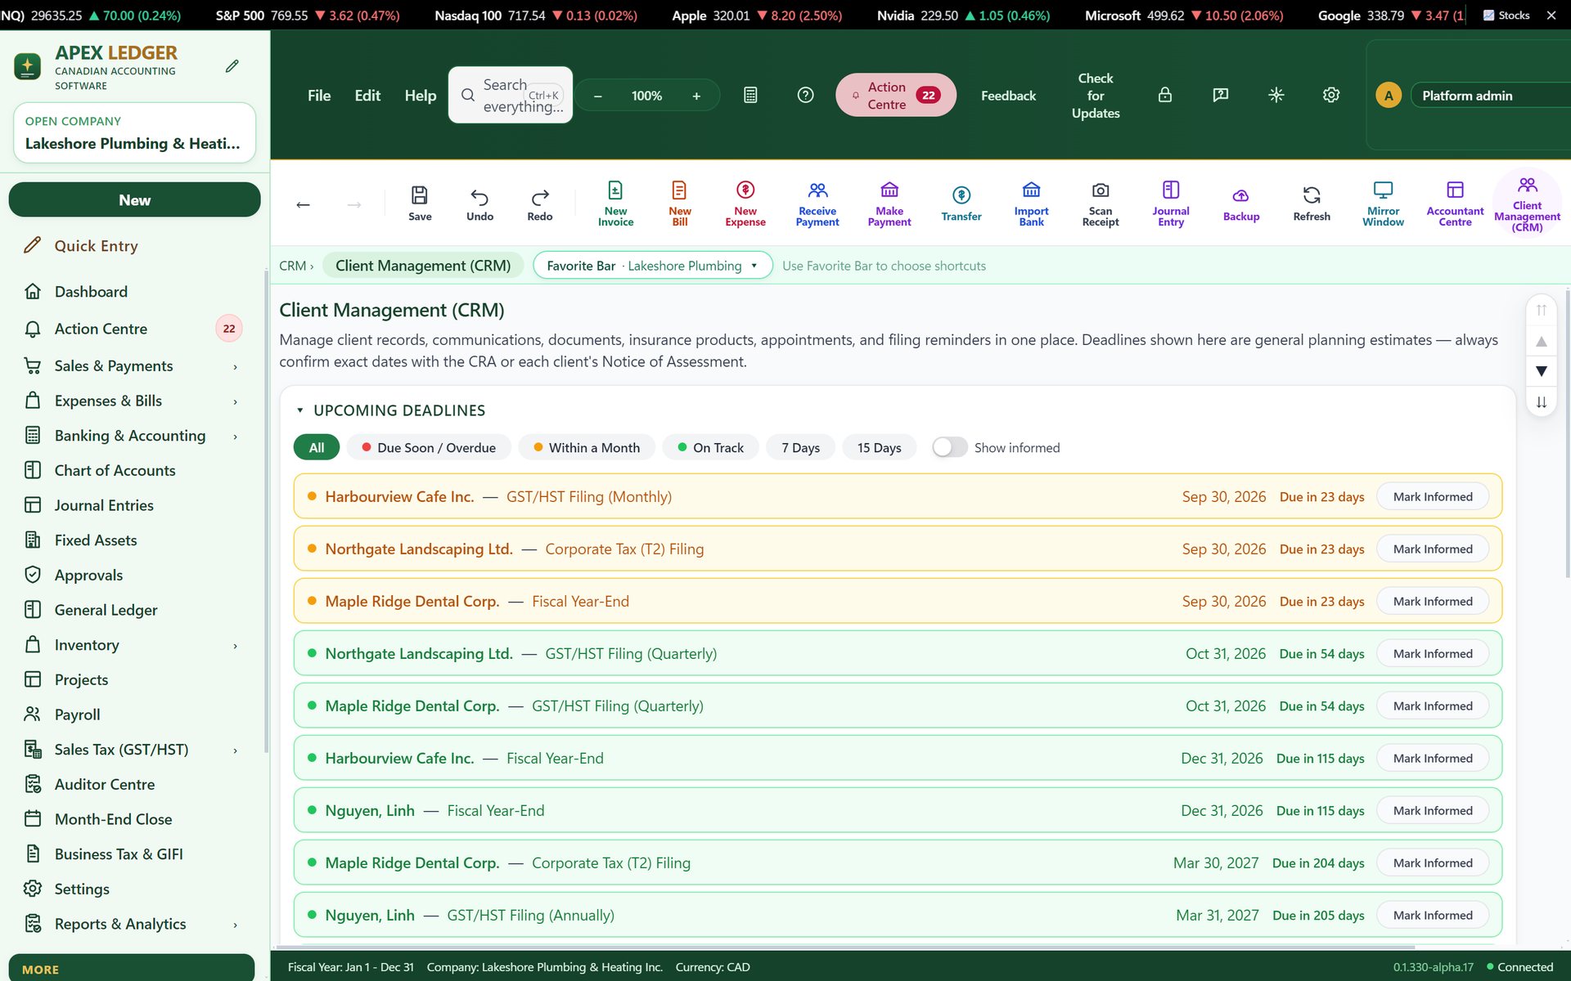Collapse the Upcoming Deadlines section
The height and width of the screenshot is (981, 1571).
point(299,410)
